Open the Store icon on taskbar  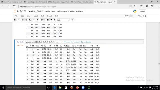point(66,88)
